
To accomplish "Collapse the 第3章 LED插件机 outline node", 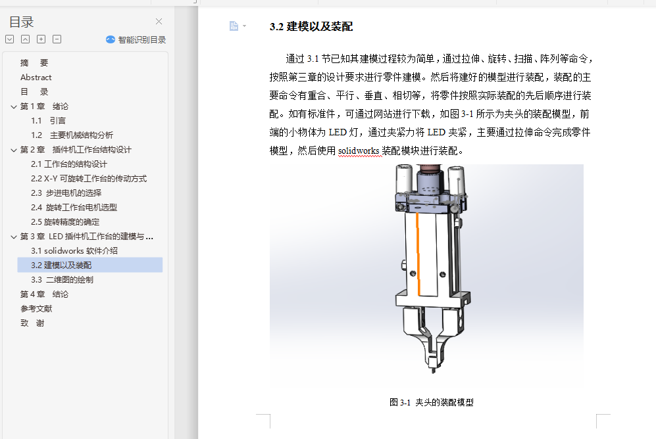I will (x=13, y=237).
